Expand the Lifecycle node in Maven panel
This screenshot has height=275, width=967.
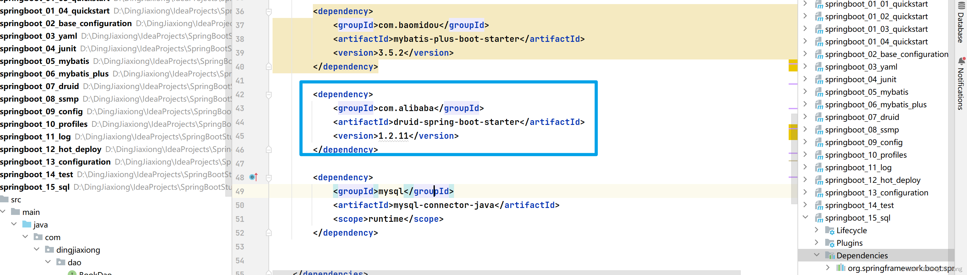pos(816,230)
